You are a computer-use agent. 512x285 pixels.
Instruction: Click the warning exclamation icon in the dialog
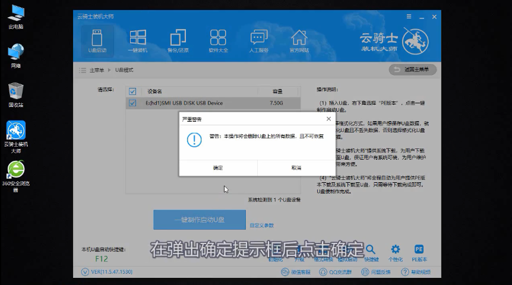pos(194,140)
